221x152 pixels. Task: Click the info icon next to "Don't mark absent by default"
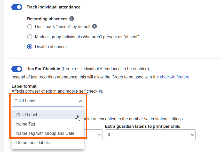coord(95,26)
